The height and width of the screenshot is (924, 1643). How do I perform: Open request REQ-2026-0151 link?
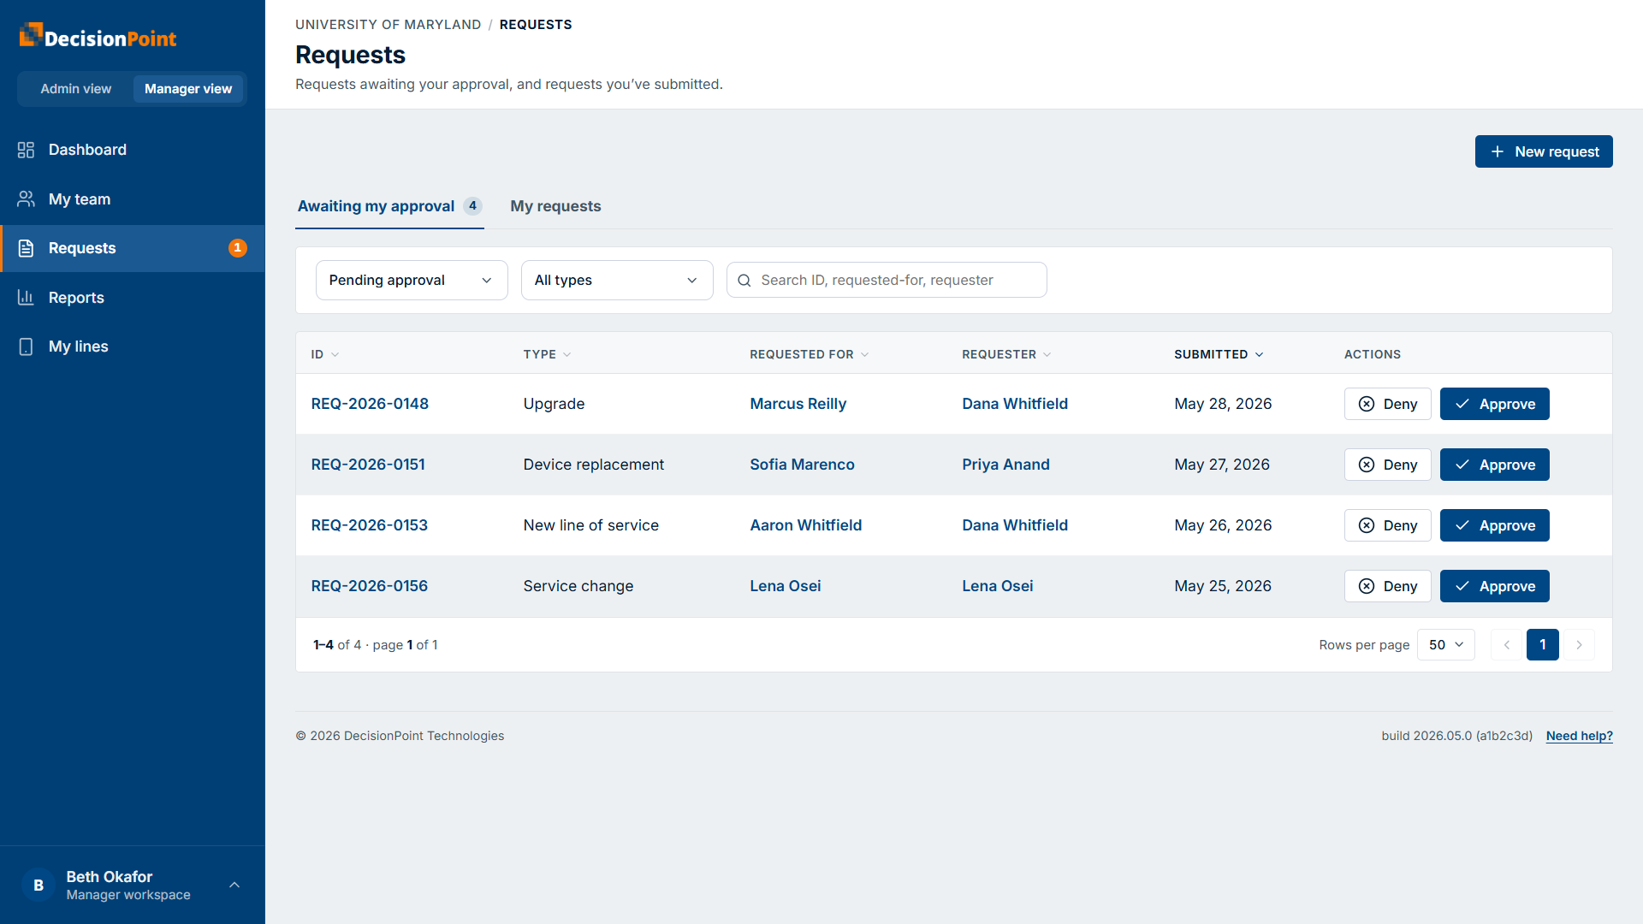click(368, 465)
